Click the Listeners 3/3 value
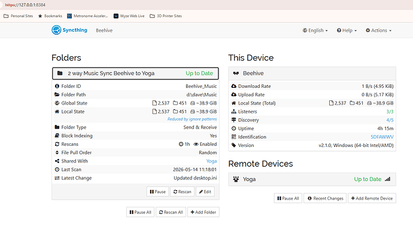The height and width of the screenshot is (233, 413). point(390,112)
